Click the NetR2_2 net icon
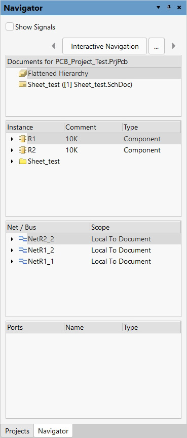 (23, 239)
